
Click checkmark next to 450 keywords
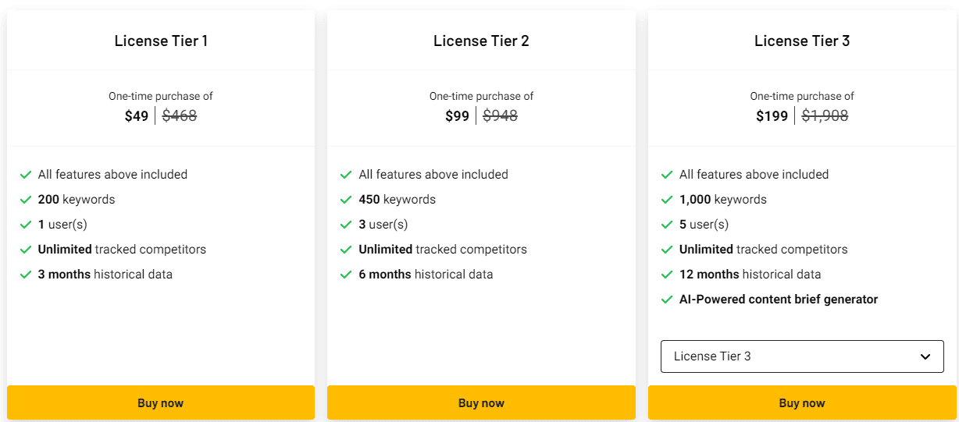point(346,200)
